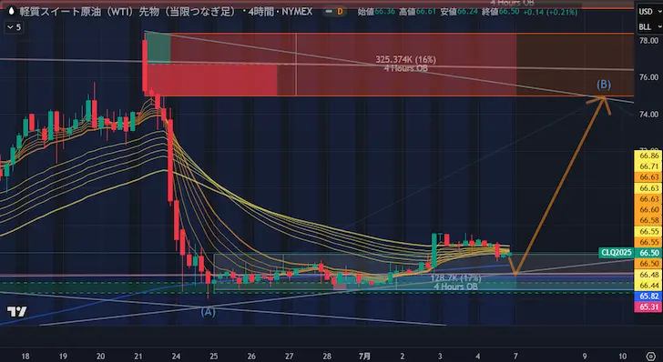This screenshot has width=663, height=362.
Task: Click date 7 on time axis
Action: (515, 357)
